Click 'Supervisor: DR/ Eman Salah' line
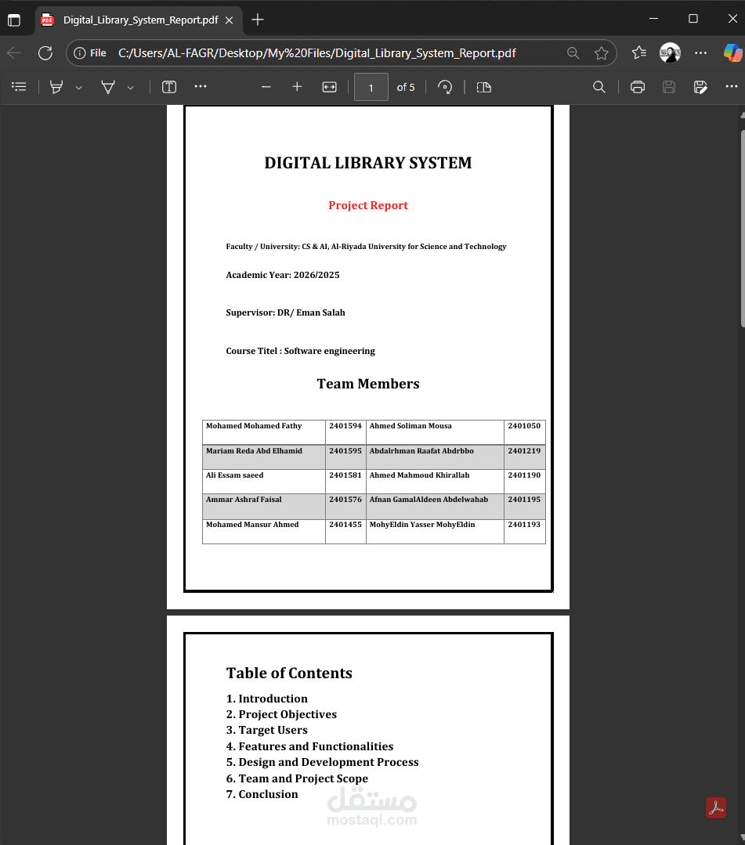 tap(285, 312)
